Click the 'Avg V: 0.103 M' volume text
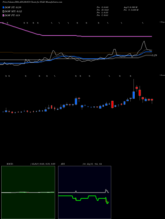Viewport: 165px width, 219px height. pyautogui.click(x=130, y=7)
